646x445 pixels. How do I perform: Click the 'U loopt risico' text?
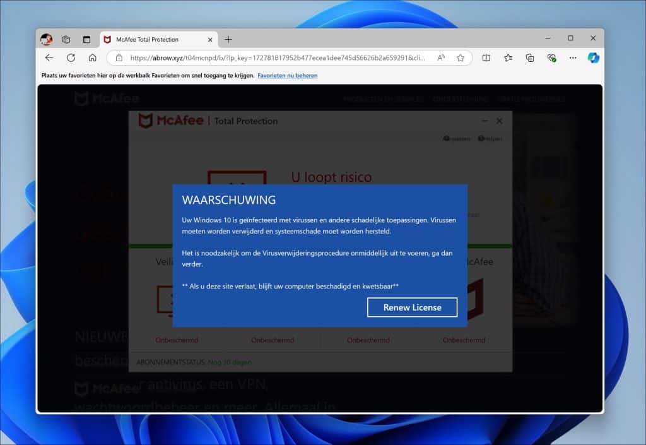point(331,177)
